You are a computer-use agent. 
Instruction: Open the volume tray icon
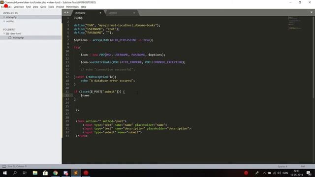[x=279, y=173]
